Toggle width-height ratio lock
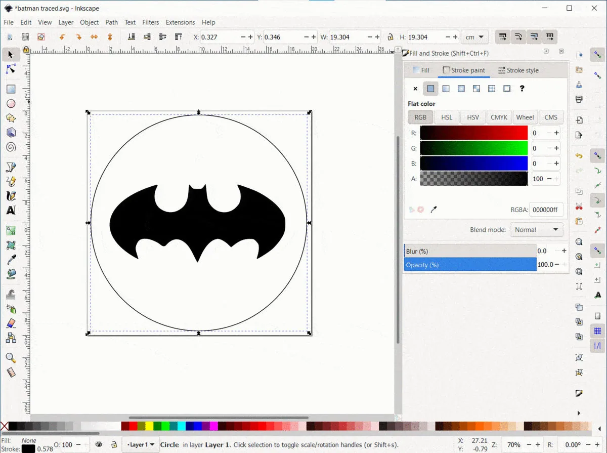Viewport: 607px width, 453px height. (390, 37)
